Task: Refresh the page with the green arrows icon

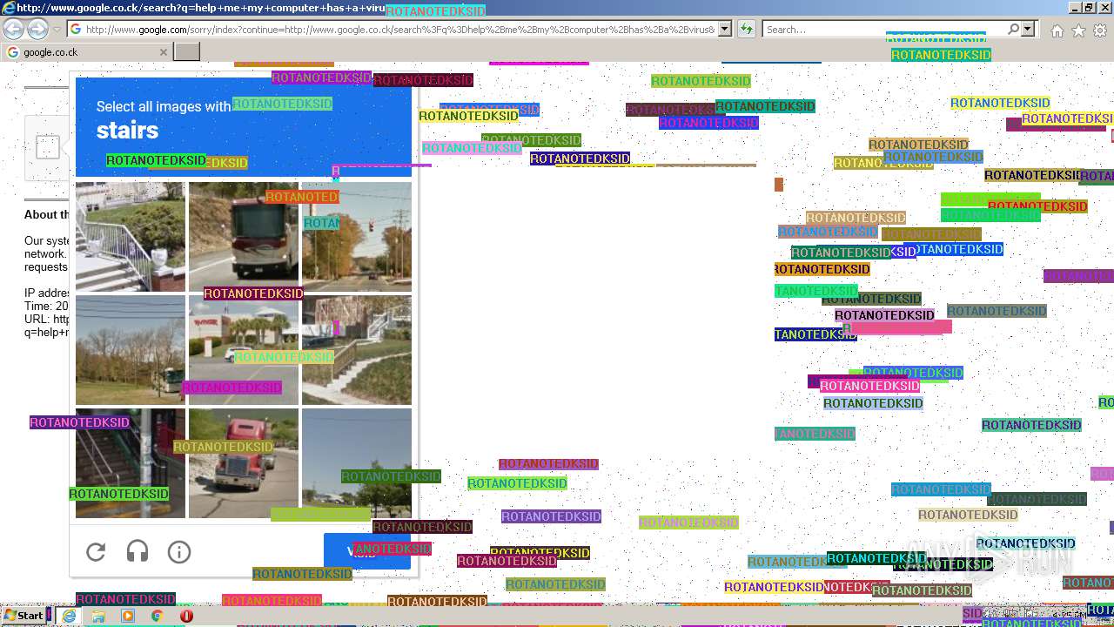Action: coord(746,30)
